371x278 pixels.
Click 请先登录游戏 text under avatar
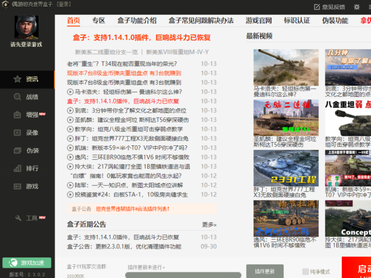(26, 44)
